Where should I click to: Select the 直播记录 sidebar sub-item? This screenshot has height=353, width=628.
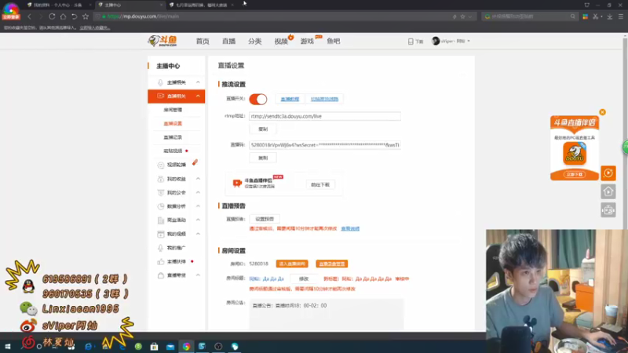173,137
